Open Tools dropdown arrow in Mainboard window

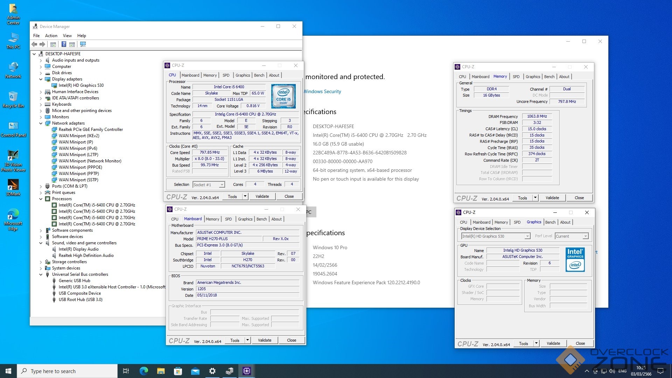tap(247, 340)
